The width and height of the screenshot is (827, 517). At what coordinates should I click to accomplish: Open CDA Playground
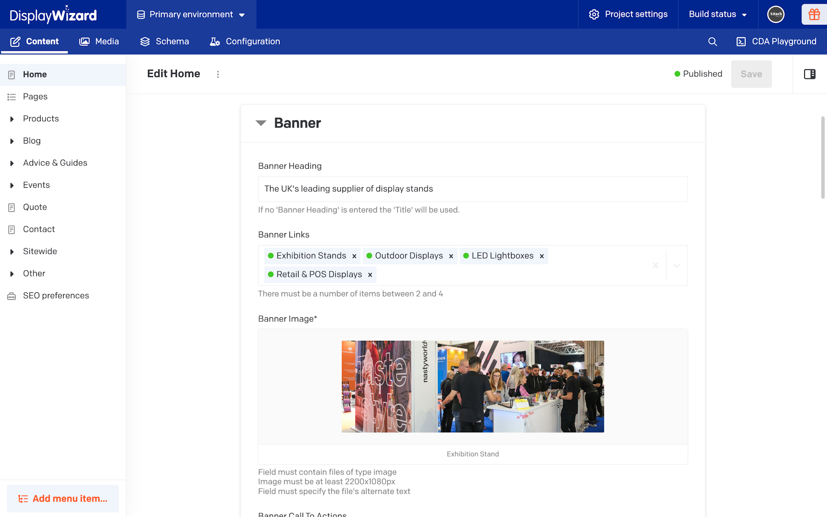pos(776,41)
